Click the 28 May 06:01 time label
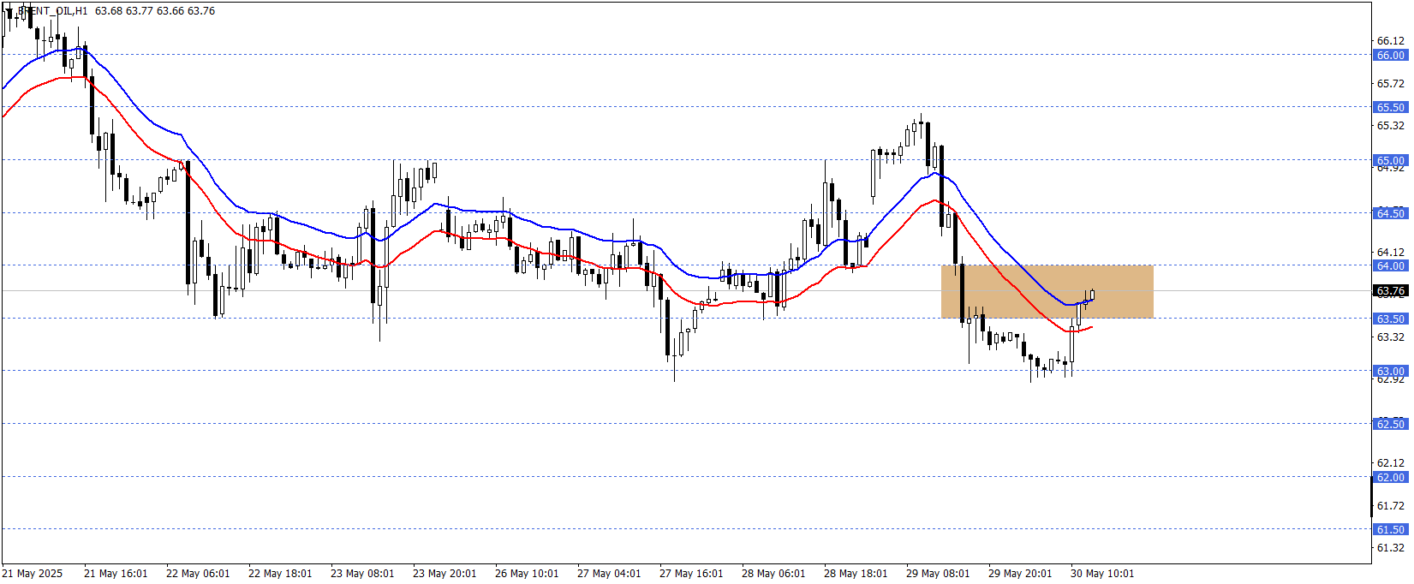 tap(773, 574)
